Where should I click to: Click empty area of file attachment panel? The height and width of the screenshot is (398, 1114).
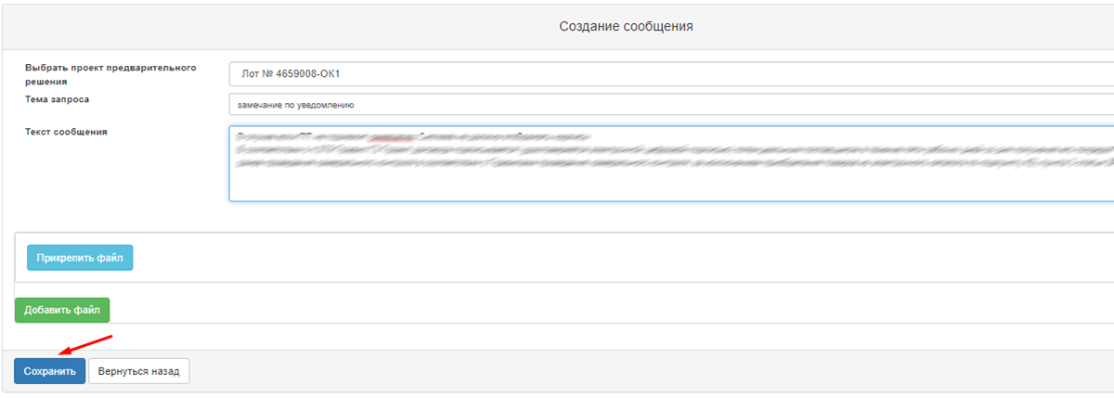click(557, 258)
